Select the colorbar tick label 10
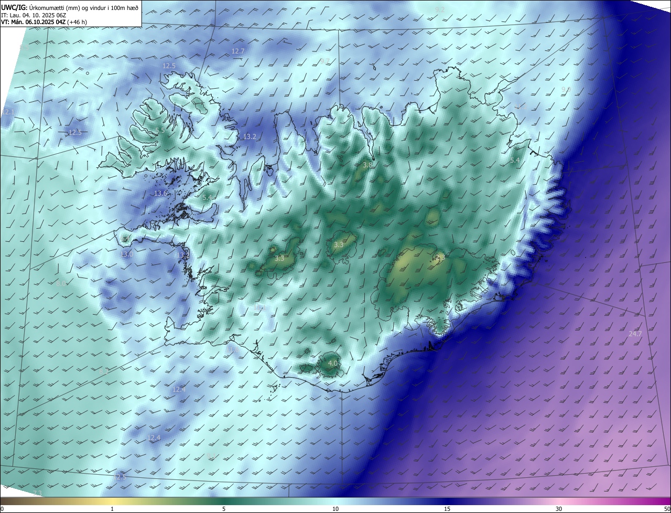The image size is (671, 513). (335, 509)
